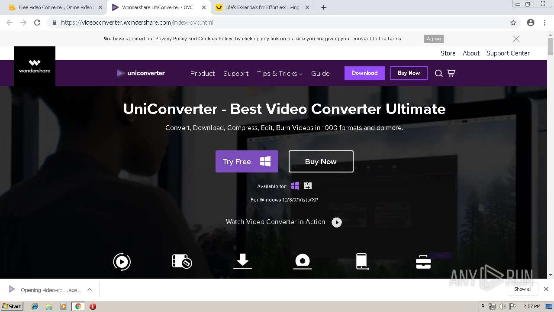Select the burn DVD disc icon

click(303, 261)
